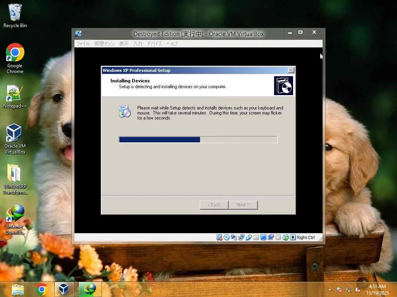Maximize the VirtualBox window
Screen dimensions: 397x297
click(x=300, y=32)
